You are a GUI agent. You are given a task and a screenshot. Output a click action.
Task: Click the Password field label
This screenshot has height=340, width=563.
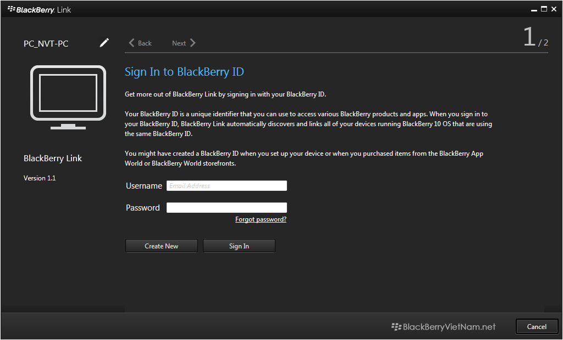coord(142,208)
